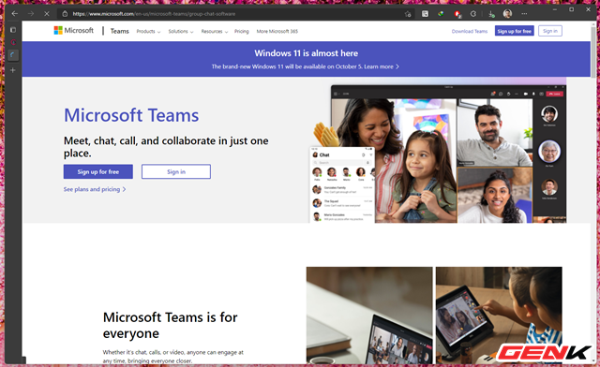The height and width of the screenshot is (367, 600).
Task: Click 'Windows 11 is almost here' heading
Action: (307, 53)
